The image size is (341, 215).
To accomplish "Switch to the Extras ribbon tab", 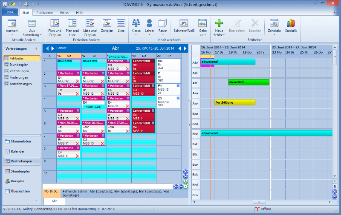I will click(64, 13).
